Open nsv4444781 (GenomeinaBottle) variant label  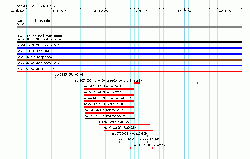(108, 98)
